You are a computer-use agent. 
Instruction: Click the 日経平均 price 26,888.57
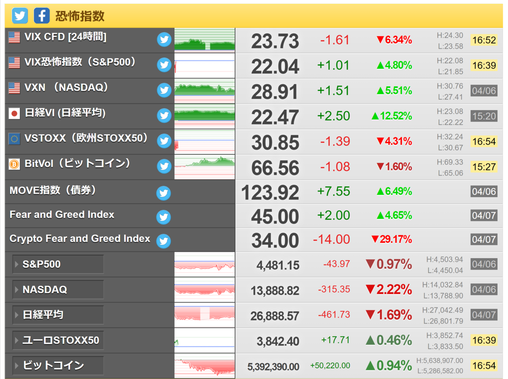[x=275, y=316]
